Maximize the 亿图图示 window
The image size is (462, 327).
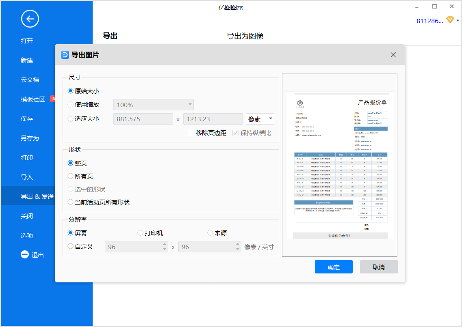coord(434,6)
